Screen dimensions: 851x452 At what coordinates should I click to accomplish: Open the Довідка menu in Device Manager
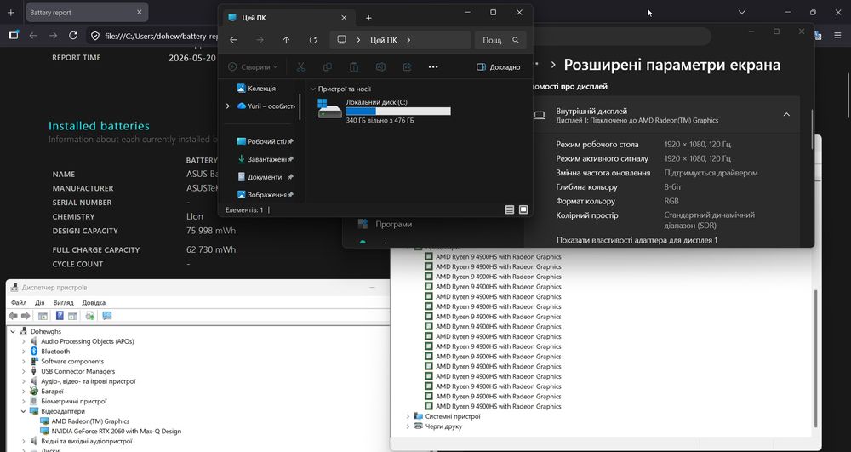(94, 302)
